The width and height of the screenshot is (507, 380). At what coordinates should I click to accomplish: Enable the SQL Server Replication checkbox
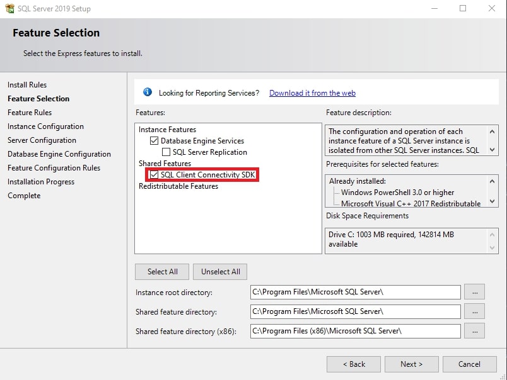[166, 152]
